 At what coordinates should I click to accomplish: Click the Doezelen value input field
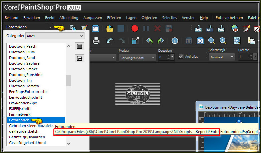pos(163,57)
